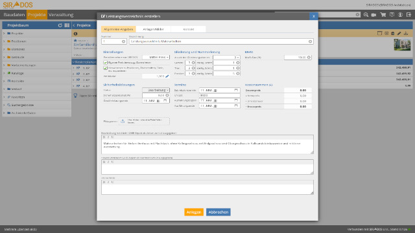Open the Verwaltung menu
Image resolution: width=415 pixels, height=233 pixels.
point(61,15)
